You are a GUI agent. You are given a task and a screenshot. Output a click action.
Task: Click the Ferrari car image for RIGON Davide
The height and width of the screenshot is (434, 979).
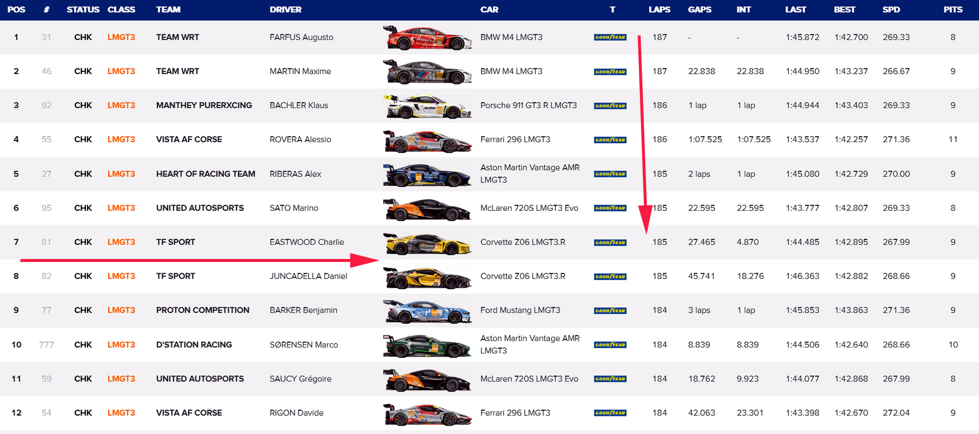pyautogui.click(x=427, y=413)
